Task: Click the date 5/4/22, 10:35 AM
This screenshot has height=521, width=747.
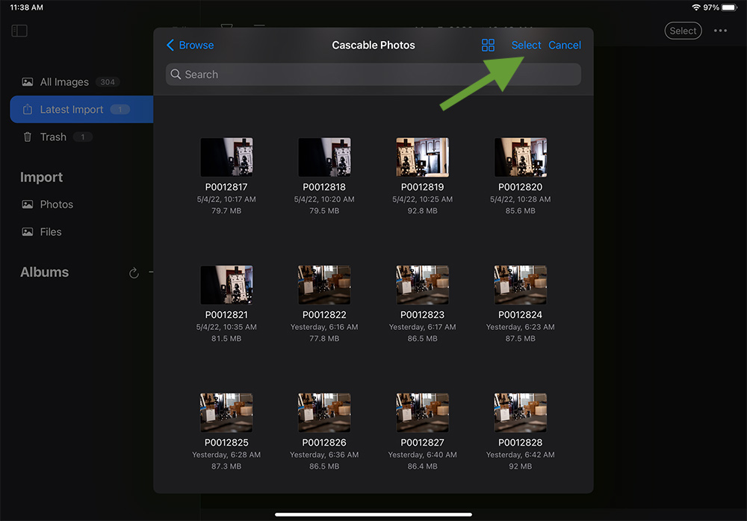Action: [x=226, y=327]
